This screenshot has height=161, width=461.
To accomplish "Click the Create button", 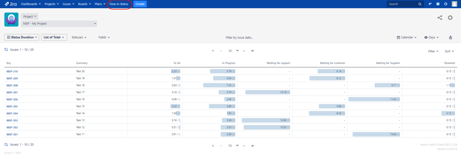I will [x=140, y=4].
